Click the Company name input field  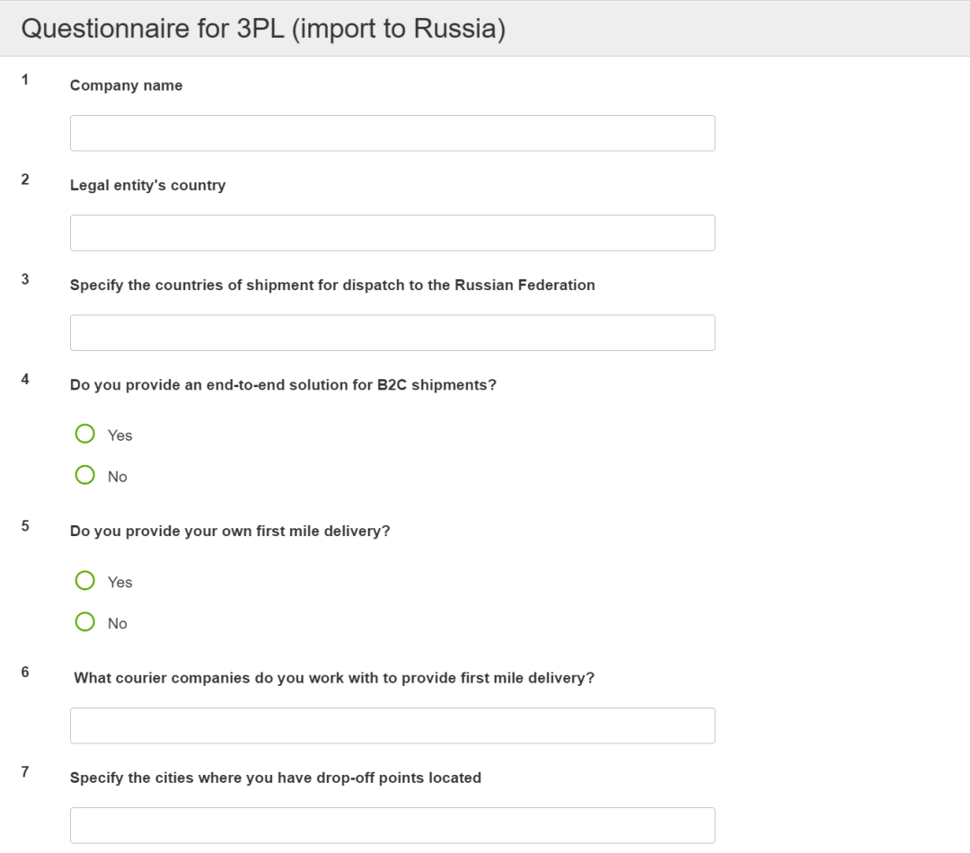(392, 133)
